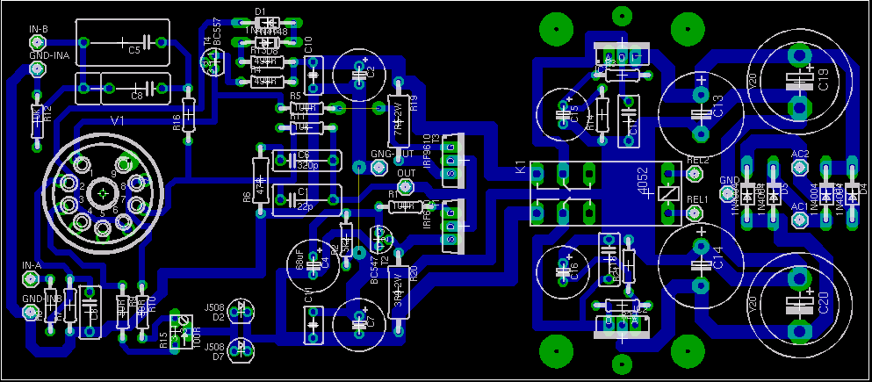Click the V1 tube socket center hole
Viewport: 872px width, 382px height.
tap(103, 193)
